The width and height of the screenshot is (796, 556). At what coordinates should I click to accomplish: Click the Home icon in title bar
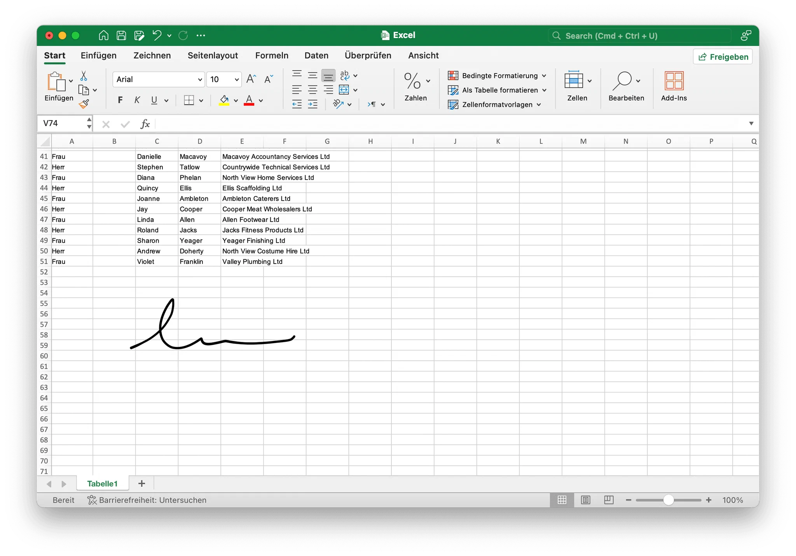[103, 35]
